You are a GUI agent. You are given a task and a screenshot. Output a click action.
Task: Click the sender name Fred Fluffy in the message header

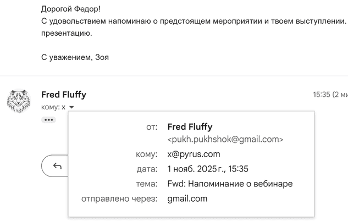64,95
